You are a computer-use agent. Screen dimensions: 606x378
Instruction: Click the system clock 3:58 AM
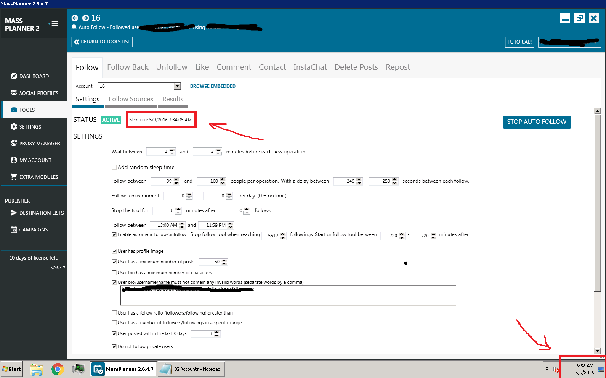585,366
